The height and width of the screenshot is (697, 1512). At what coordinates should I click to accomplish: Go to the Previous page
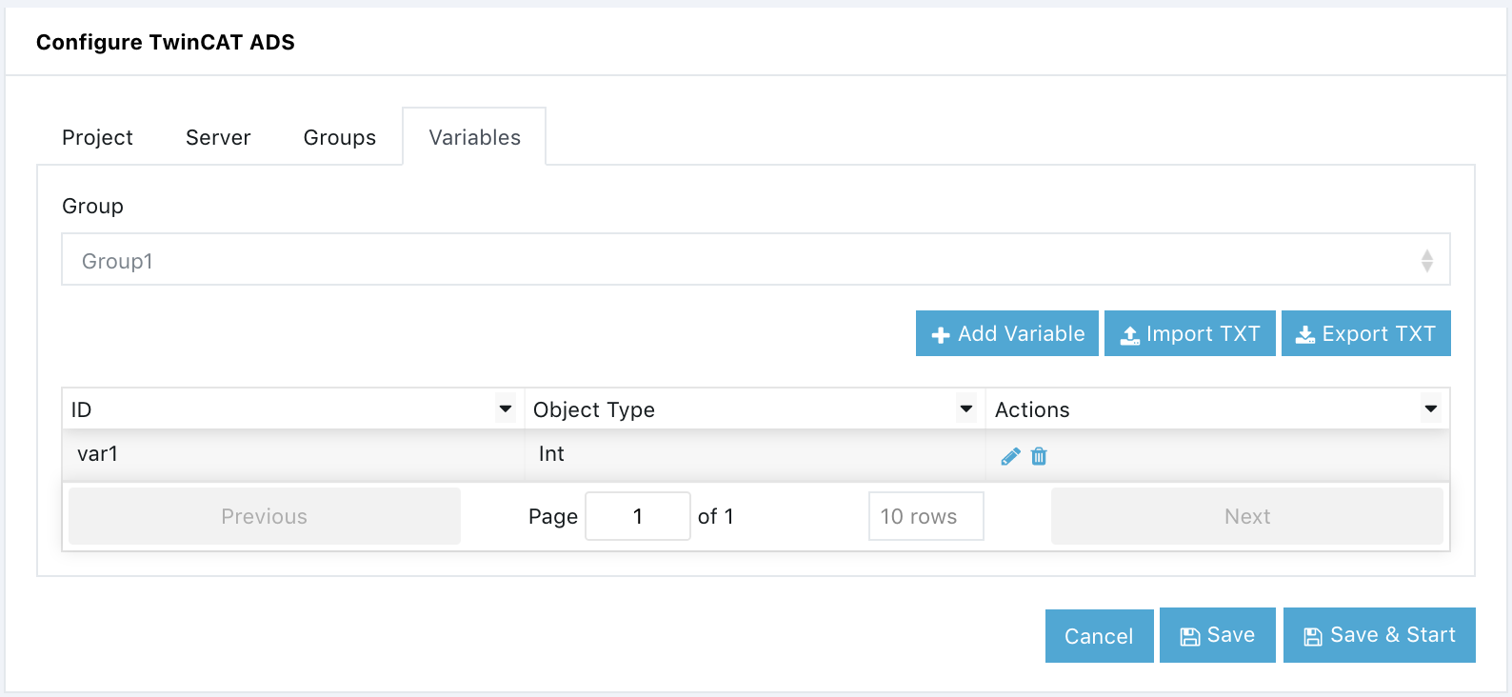coord(265,516)
